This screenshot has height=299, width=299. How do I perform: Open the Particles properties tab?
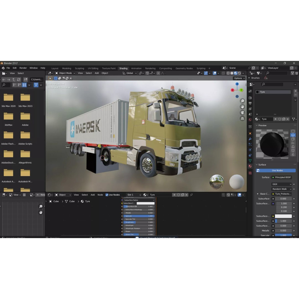coord(250,144)
